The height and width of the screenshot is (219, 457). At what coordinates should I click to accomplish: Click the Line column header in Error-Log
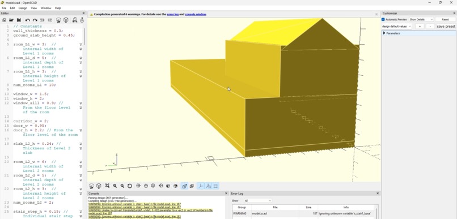click(308, 207)
